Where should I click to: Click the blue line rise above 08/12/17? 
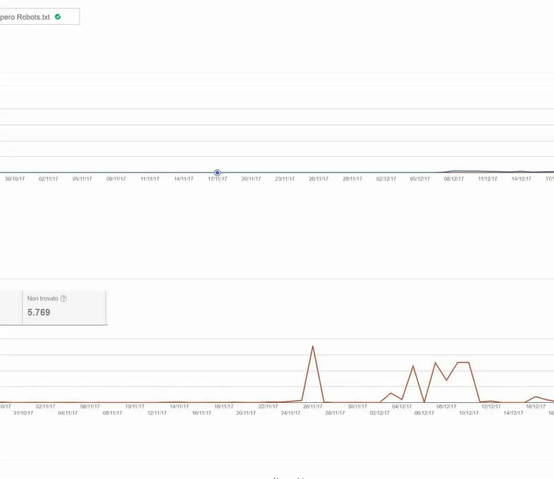coord(454,171)
